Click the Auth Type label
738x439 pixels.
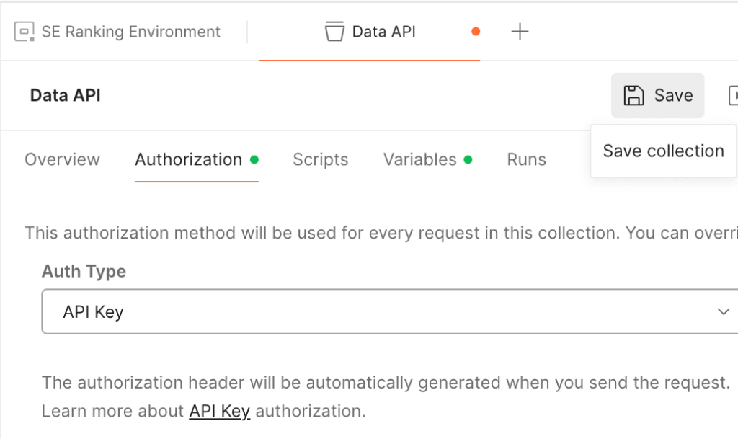[84, 272]
